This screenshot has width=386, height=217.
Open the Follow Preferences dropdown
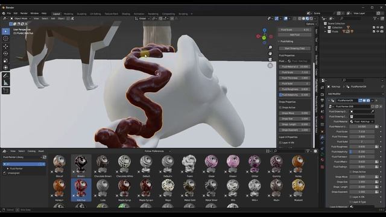point(157,151)
